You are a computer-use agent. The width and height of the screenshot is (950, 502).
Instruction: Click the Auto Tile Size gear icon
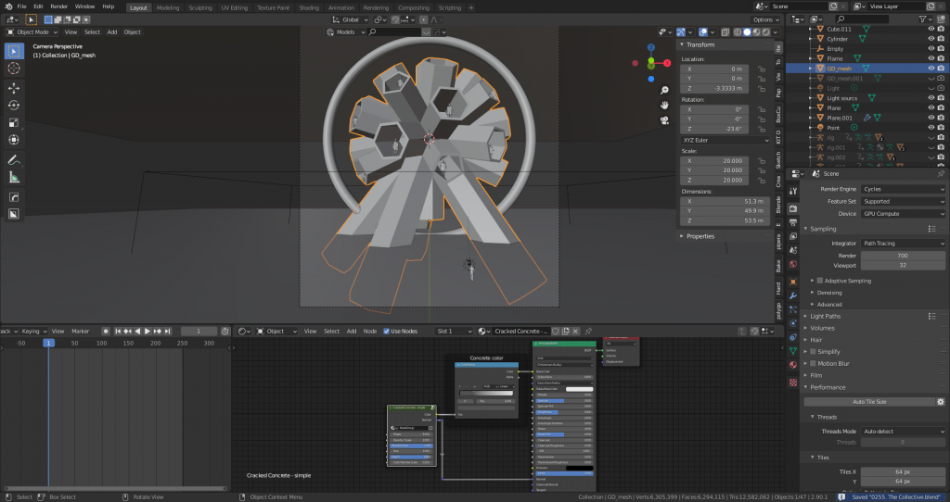(x=941, y=402)
